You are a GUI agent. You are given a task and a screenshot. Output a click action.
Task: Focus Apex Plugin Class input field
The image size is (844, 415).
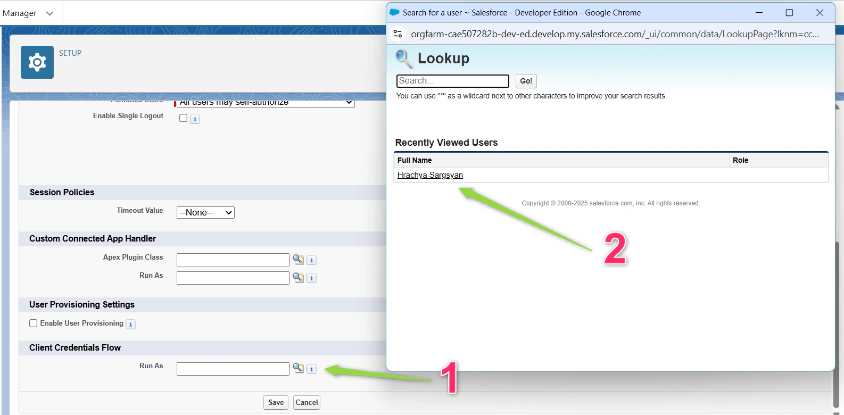coord(233,260)
